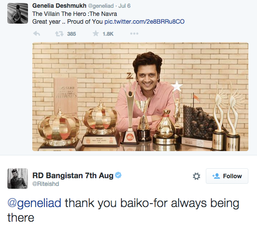Click the 385 retweet count
The image size is (257, 229).
(71, 34)
